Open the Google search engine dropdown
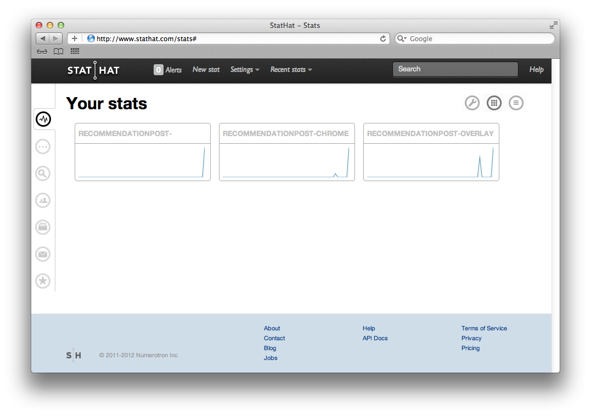The height and width of the screenshot is (416, 591). pos(402,38)
